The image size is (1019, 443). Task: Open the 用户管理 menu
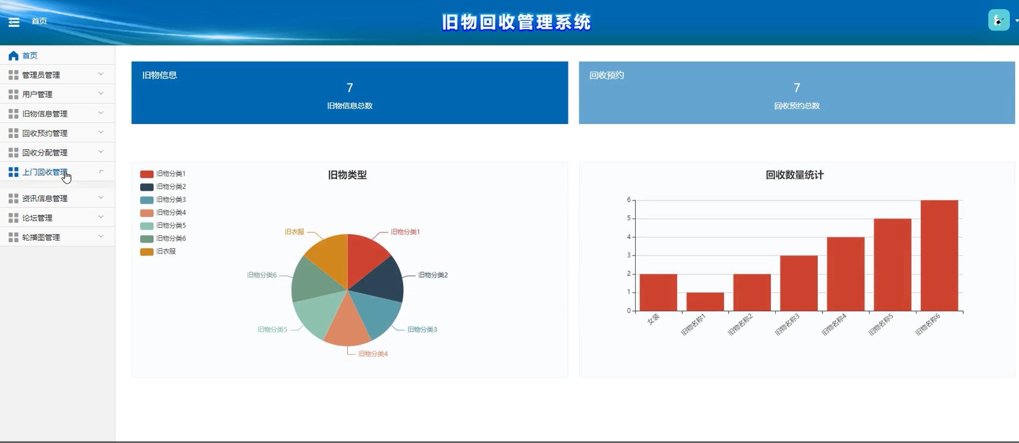pyautogui.click(x=57, y=94)
